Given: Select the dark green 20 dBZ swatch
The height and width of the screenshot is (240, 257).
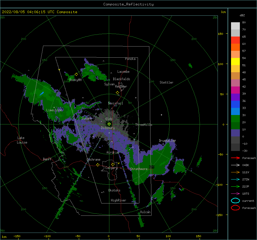Looking at the screenshot, I should (x=235, y=126).
